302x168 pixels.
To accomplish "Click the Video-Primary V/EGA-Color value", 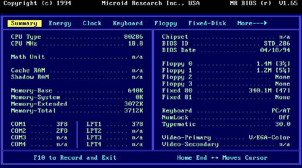I will [270, 138].
